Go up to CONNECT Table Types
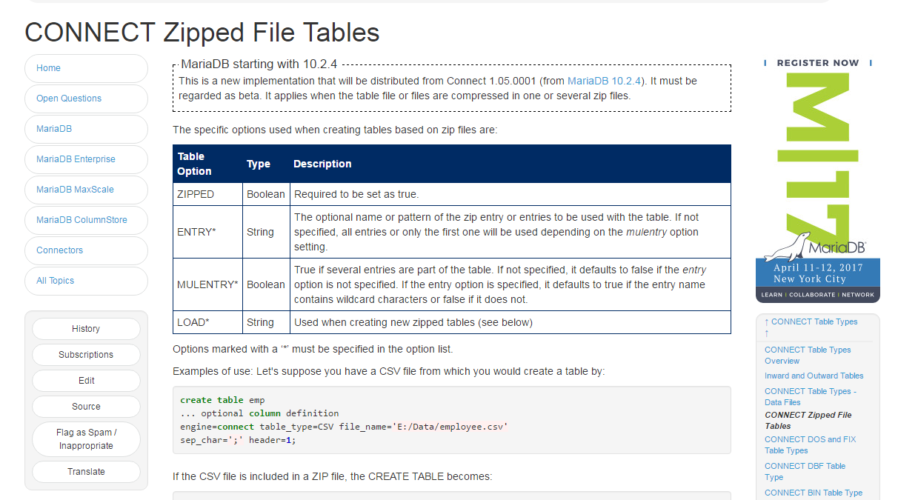 point(814,322)
